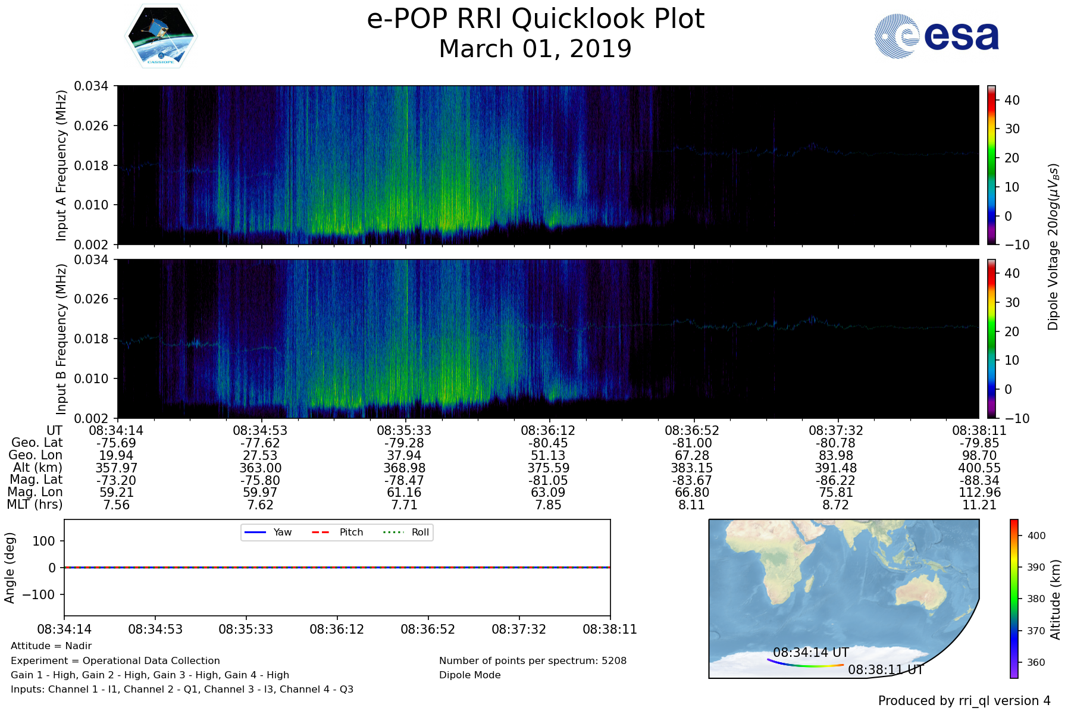Click the 08:36:52 tick on attitude plot
This screenshot has width=1071, height=714.
pyautogui.click(x=428, y=629)
